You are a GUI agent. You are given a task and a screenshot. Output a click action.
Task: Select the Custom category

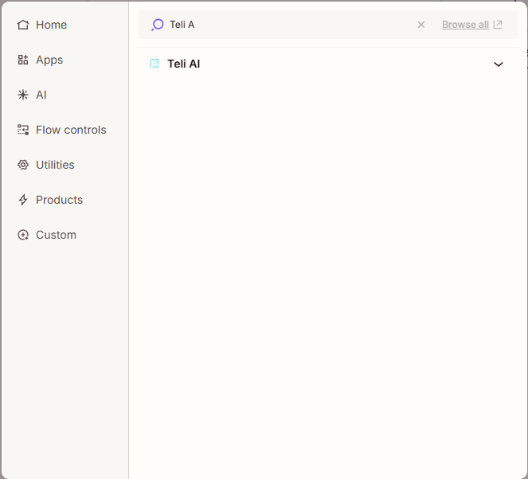47,235
